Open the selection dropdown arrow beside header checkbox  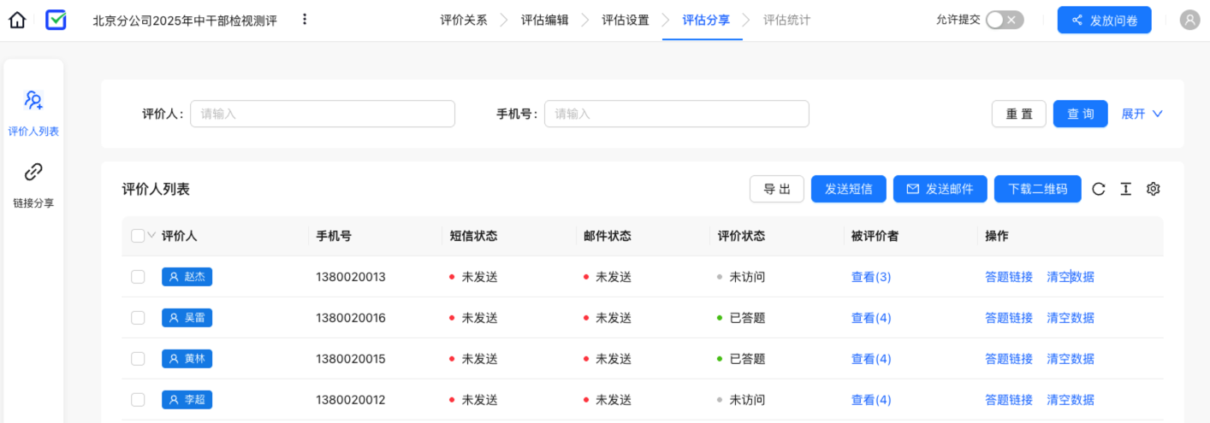[x=151, y=235]
